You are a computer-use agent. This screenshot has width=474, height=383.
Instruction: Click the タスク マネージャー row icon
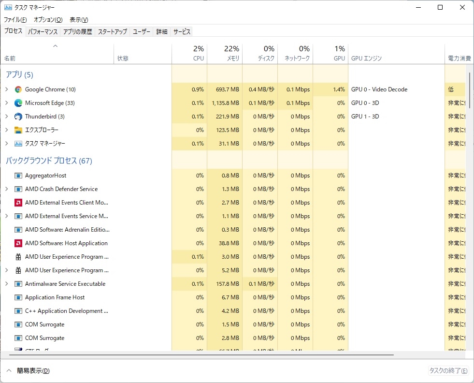[x=18, y=144]
